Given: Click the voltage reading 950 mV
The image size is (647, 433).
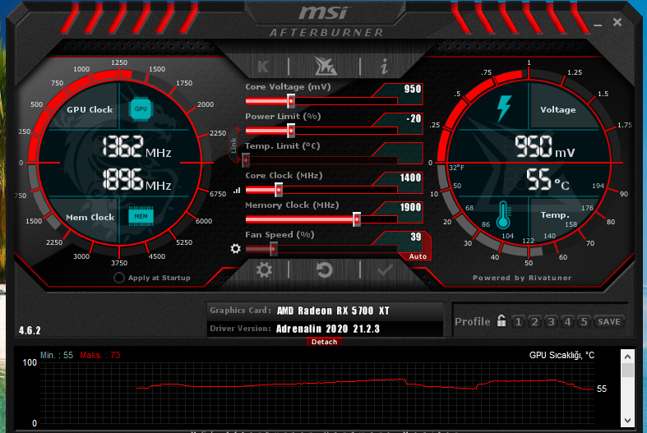Looking at the screenshot, I should pos(545,147).
